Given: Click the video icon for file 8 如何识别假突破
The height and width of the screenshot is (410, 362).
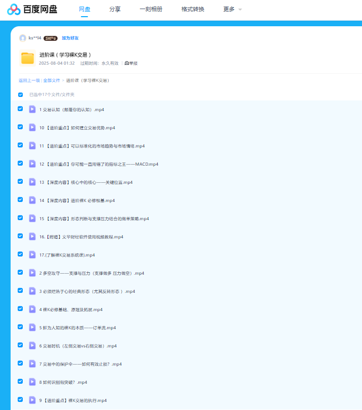Looking at the screenshot, I should [32, 382].
